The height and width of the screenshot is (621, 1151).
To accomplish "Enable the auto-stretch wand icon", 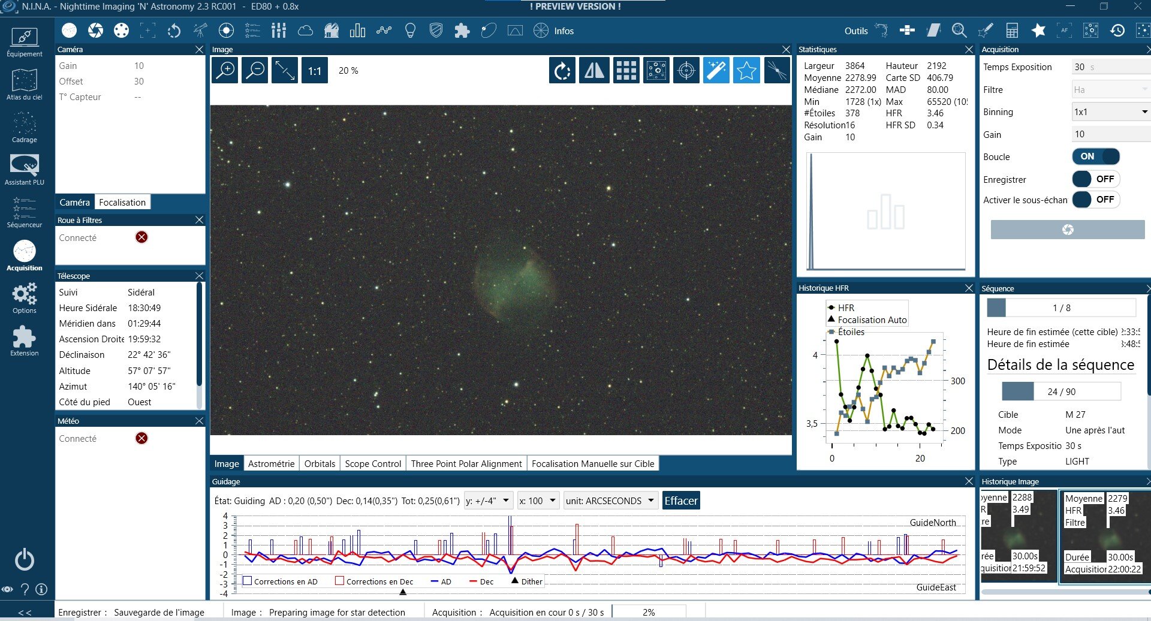I will [x=716, y=71].
